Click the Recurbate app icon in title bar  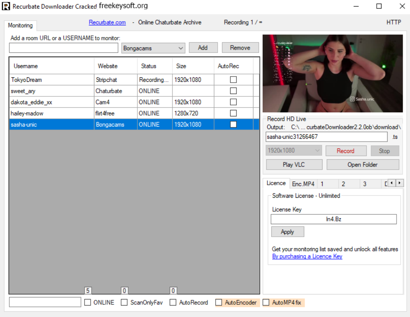tap(6, 6)
